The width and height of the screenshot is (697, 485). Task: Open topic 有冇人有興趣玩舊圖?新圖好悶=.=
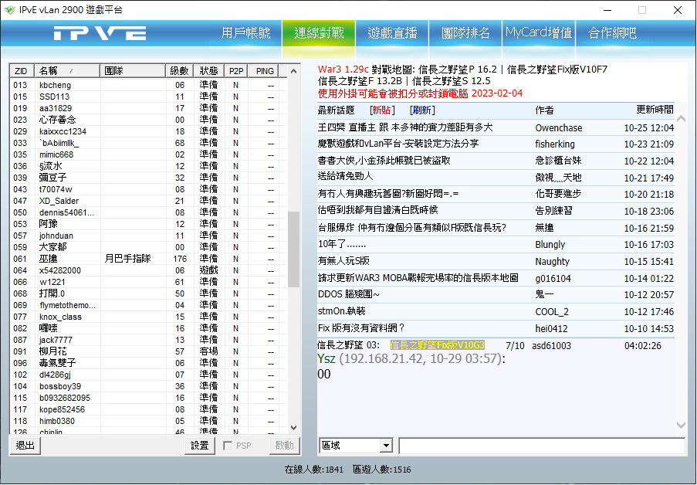[x=388, y=194]
